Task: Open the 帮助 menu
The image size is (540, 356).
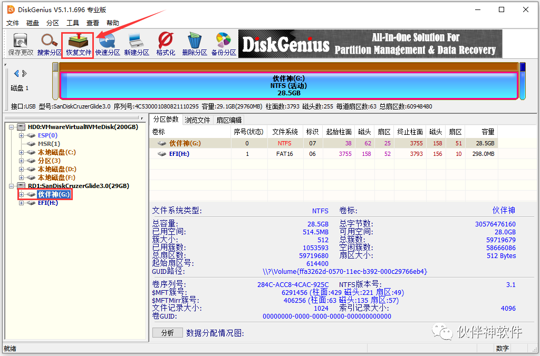Action: [113, 23]
